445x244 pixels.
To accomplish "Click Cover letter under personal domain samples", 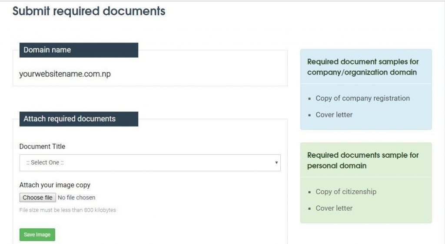I will 334,208.
